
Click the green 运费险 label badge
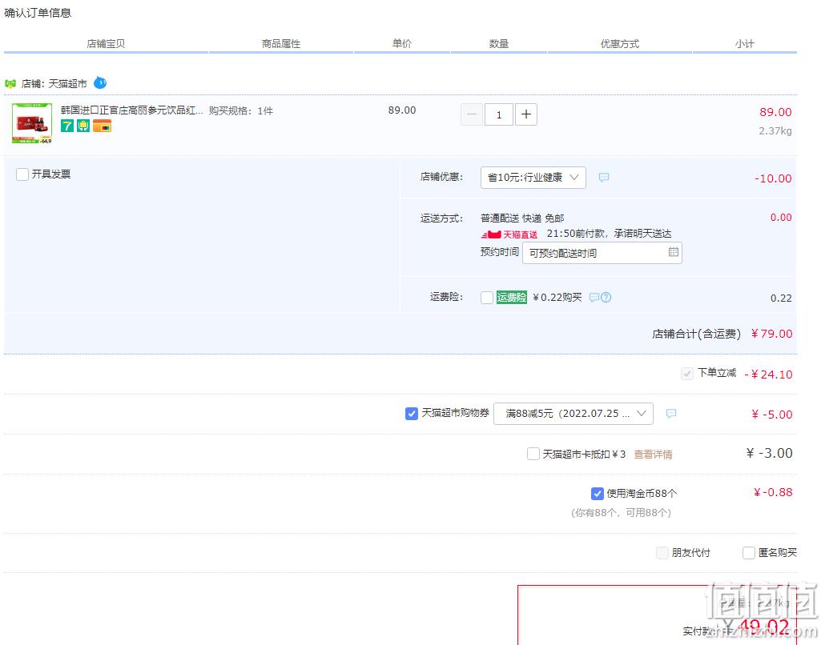[511, 298]
